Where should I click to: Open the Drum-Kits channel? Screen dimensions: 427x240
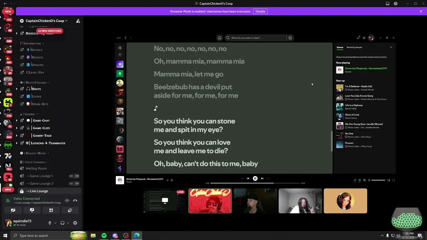click(49, 104)
